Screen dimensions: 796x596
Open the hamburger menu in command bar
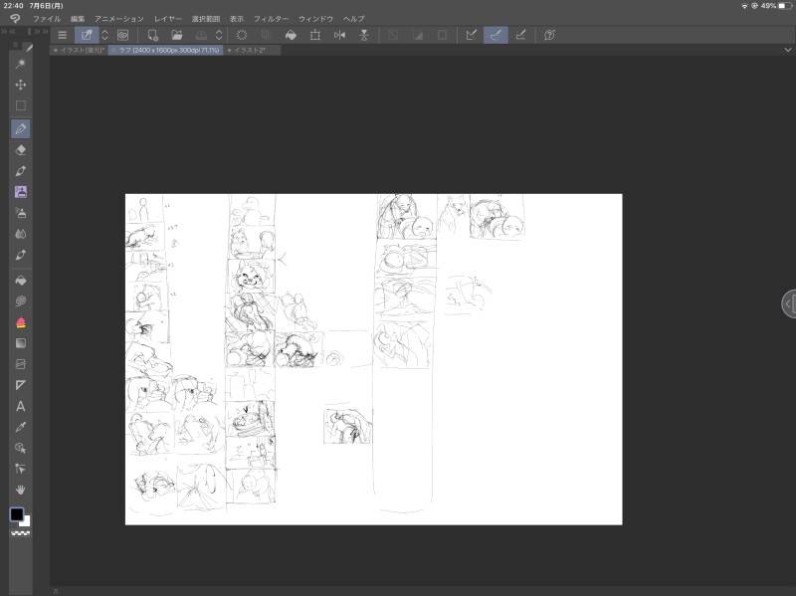point(62,35)
